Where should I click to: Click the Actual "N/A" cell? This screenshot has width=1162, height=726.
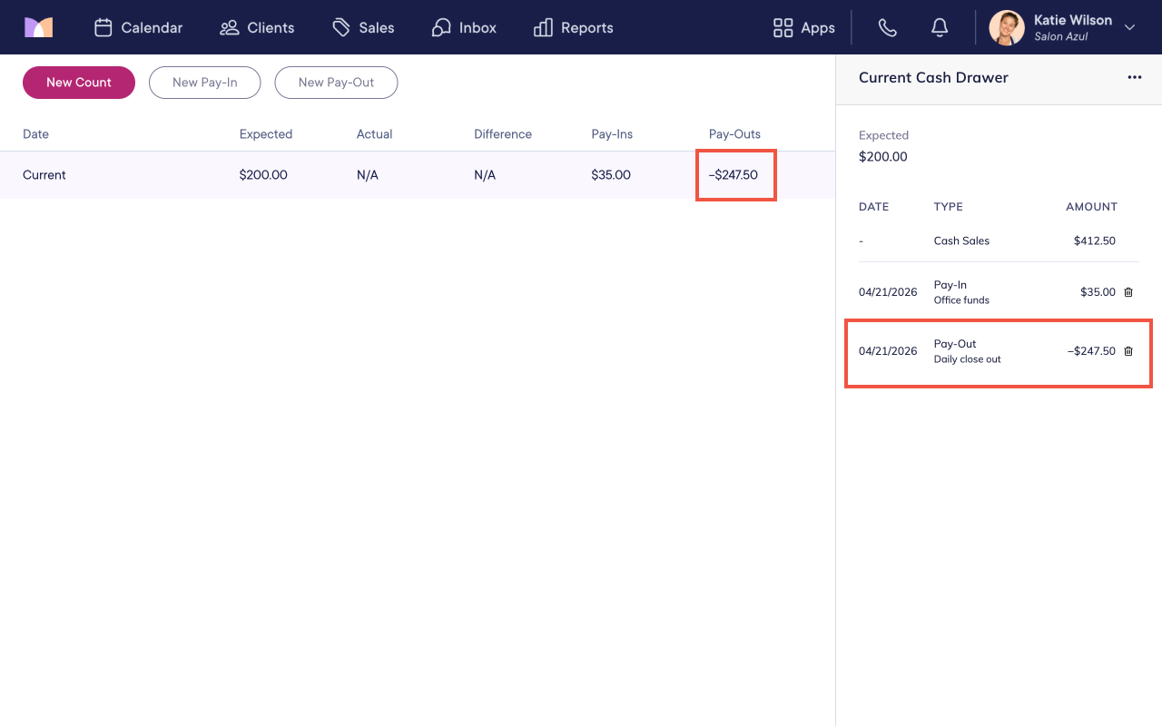coord(368,174)
